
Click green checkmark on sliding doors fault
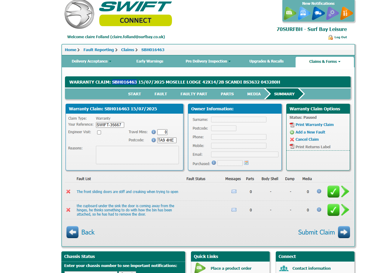(333, 192)
